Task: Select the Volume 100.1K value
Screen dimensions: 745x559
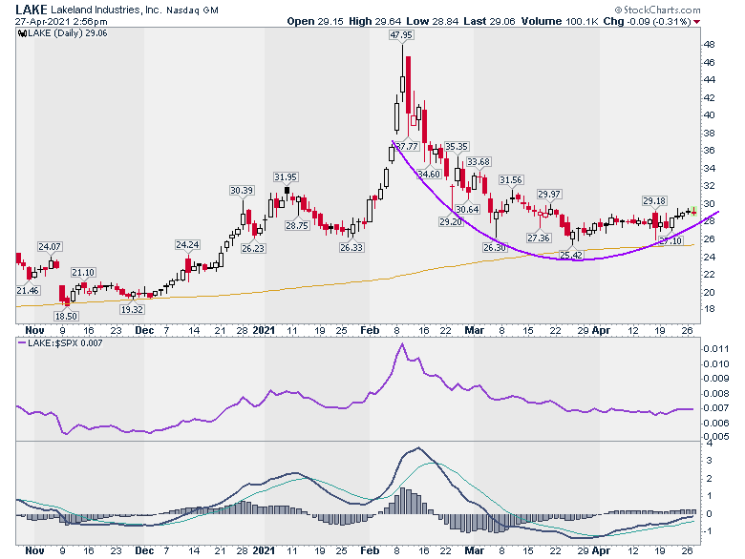Action: (560, 21)
